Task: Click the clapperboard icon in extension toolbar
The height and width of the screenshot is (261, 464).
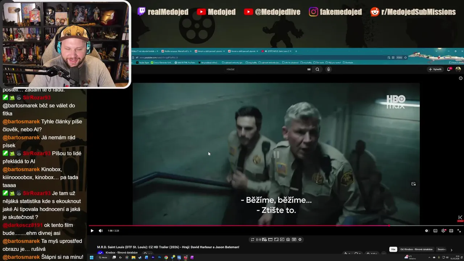Action: tap(270, 240)
